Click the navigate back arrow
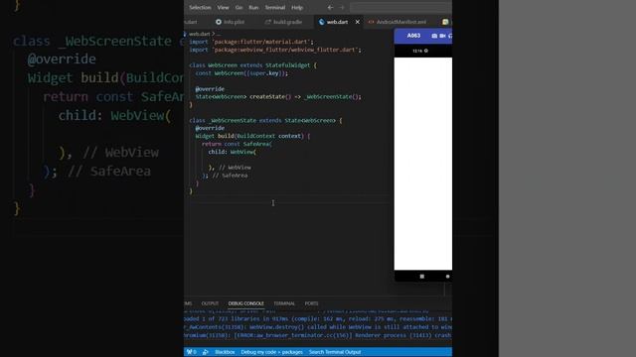Viewport: 636px width, 357px height. [x=330, y=7]
